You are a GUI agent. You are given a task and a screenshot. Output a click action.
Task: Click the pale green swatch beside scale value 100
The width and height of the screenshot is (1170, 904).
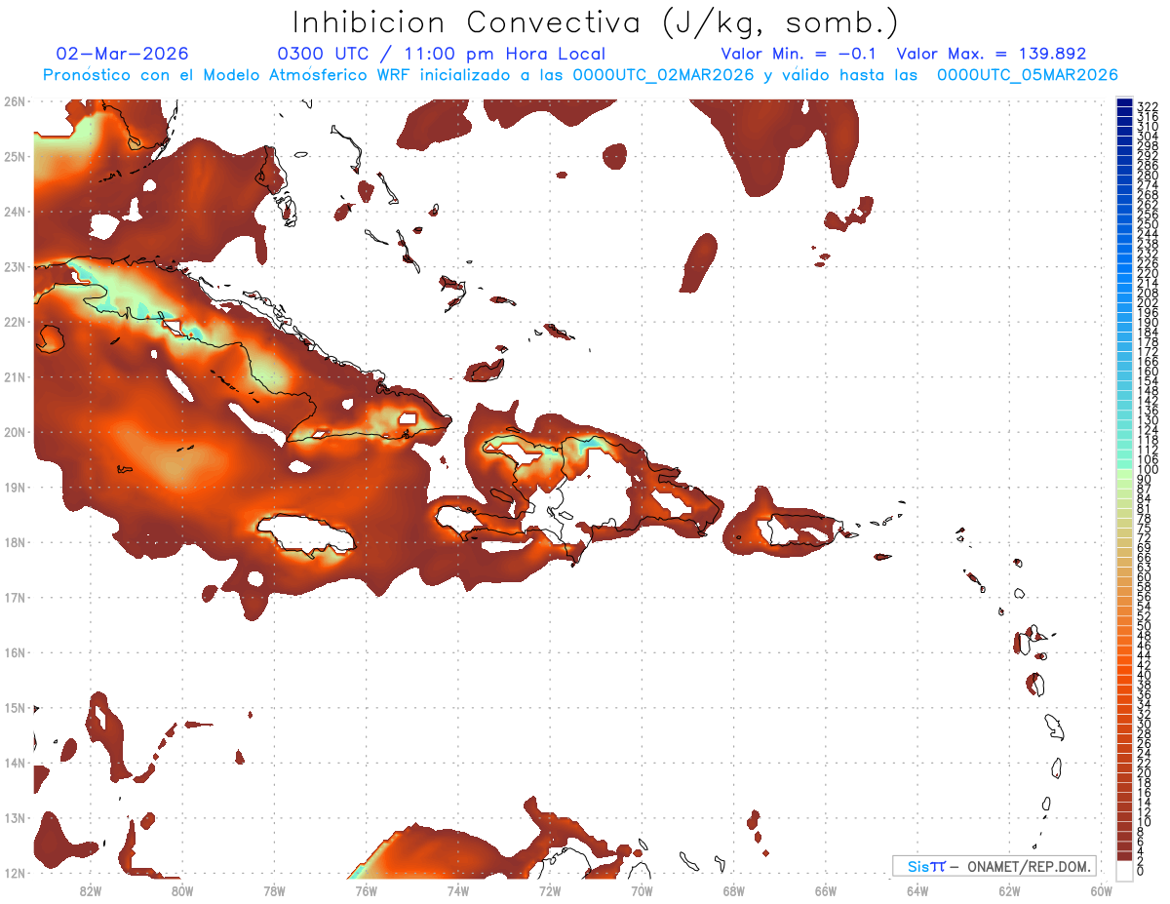click(1124, 476)
